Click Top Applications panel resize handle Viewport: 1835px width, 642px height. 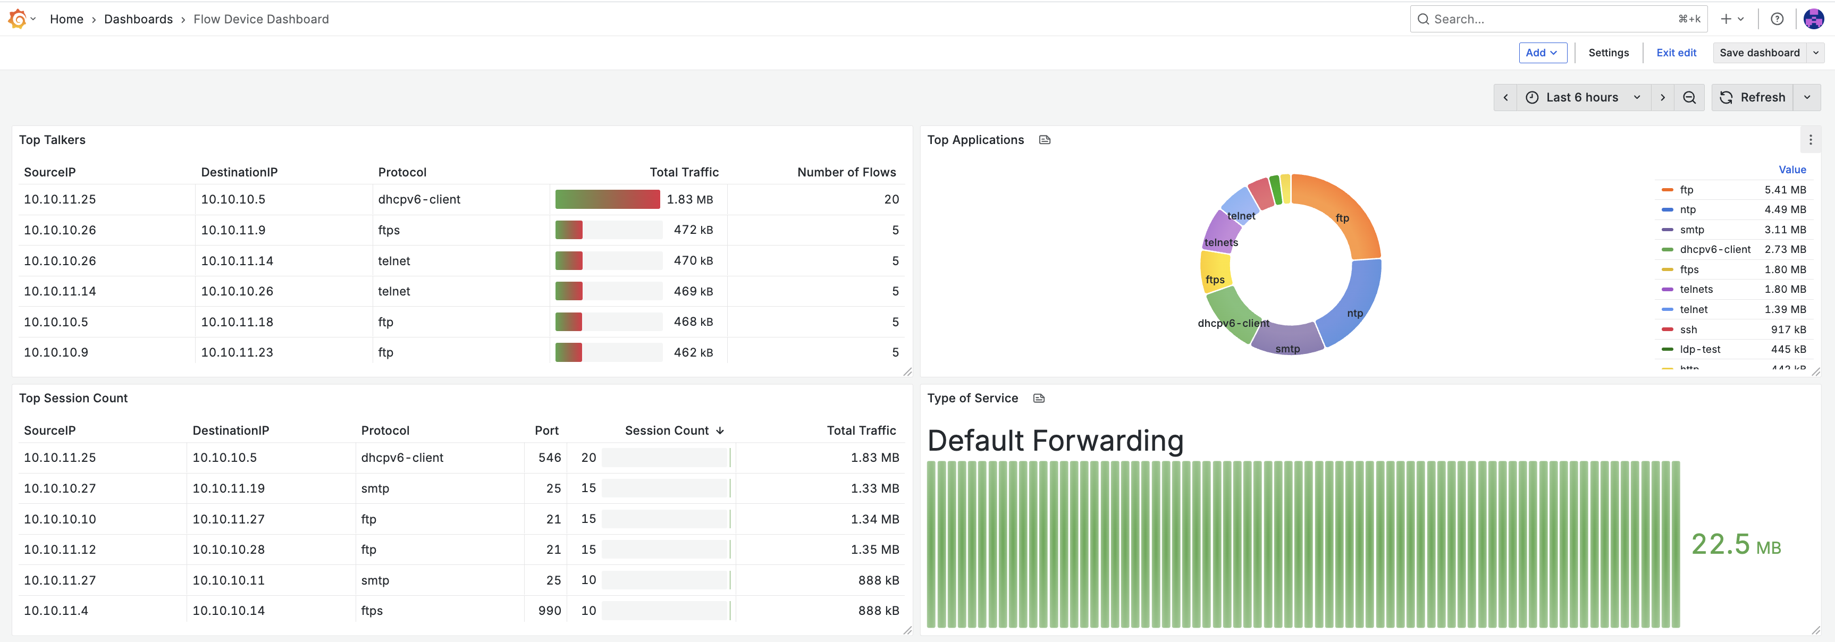pyautogui.click(x=1815, y=371)
